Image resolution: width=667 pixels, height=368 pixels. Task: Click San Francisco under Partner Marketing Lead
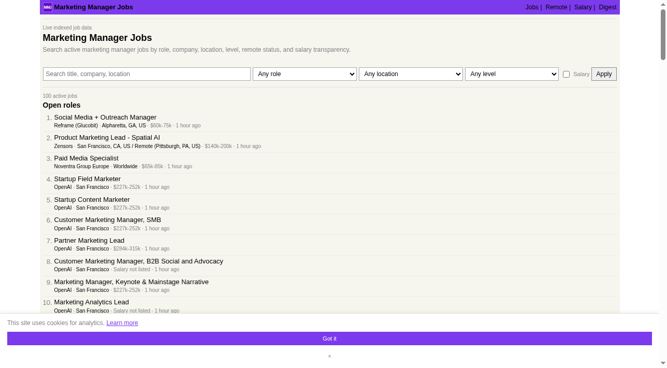tap(92, 249)
